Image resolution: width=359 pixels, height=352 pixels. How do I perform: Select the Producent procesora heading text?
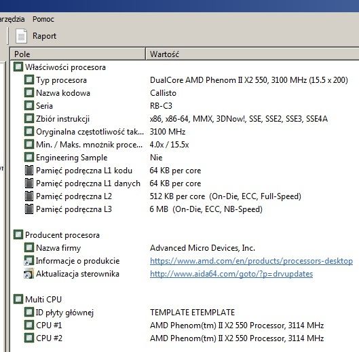click(62, 235)
